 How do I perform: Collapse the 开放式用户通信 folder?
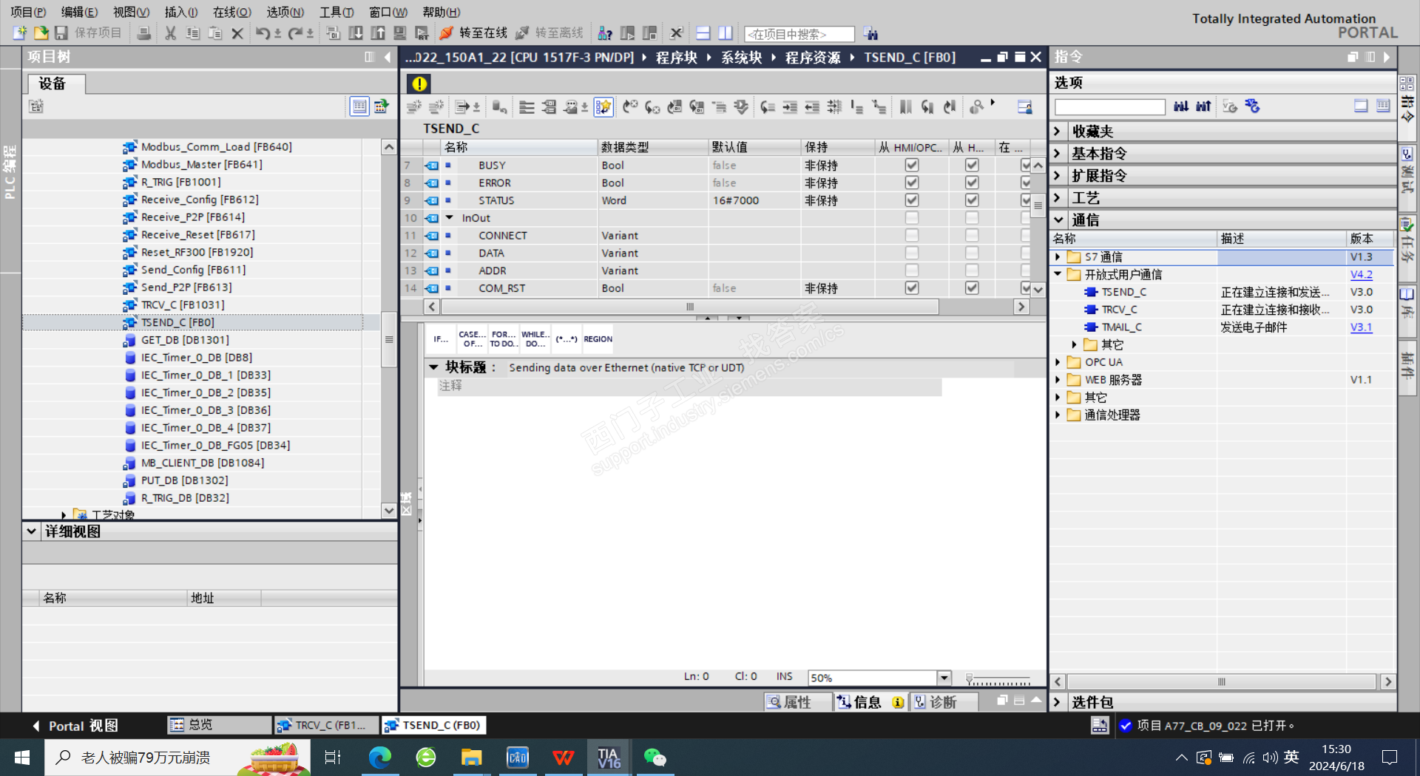(x=1058, y=274)
